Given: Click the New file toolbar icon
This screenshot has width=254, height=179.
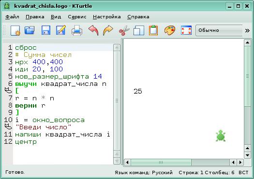Looking at the screenshot, I should click(x=15, y=30).
